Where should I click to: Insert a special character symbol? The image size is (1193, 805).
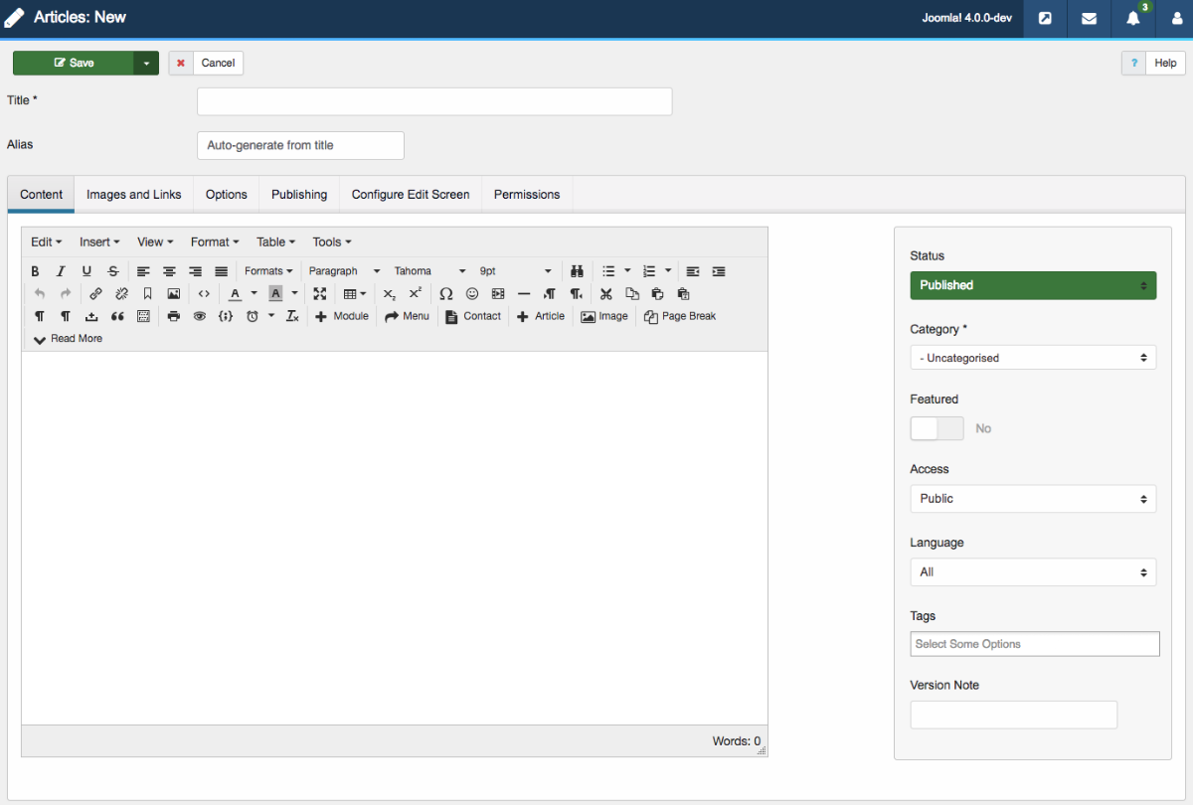pyautogui.click(x=446, y=293)
